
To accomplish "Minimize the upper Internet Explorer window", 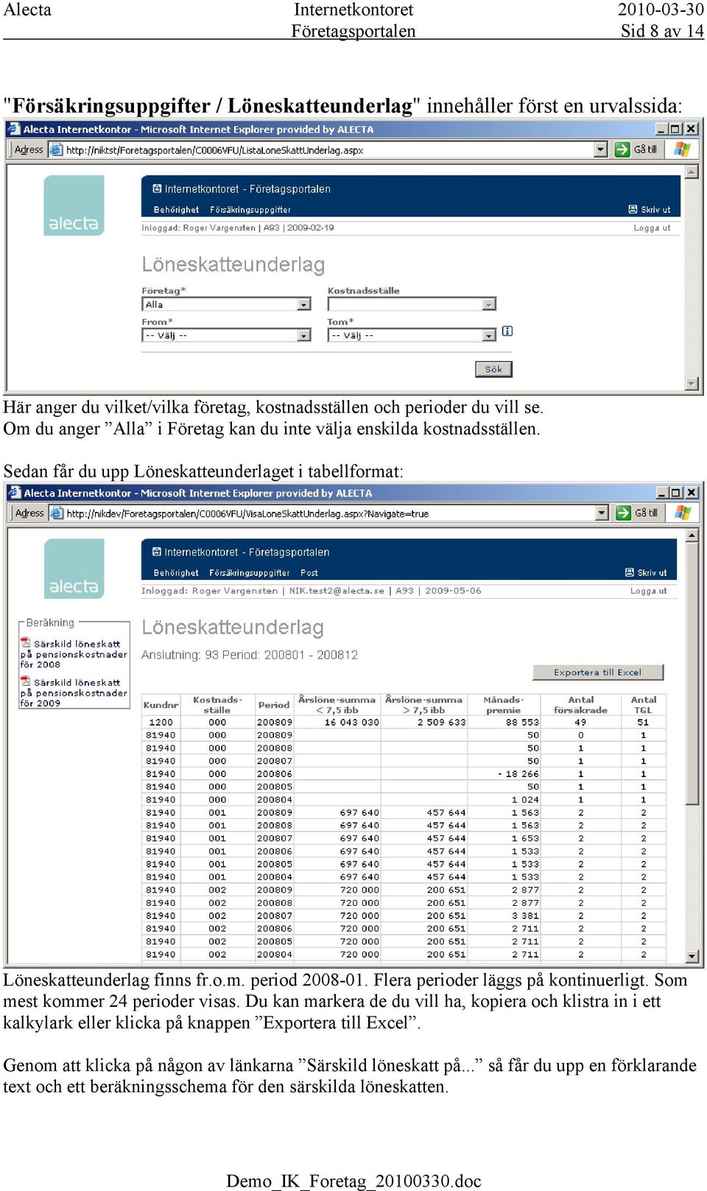I will tap(661, 129).
